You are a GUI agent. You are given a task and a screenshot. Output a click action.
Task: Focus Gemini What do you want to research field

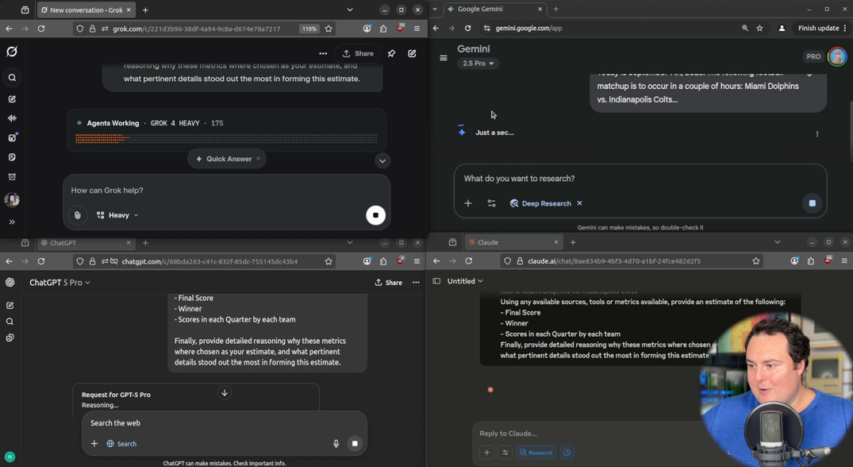[x=640, y=179]
